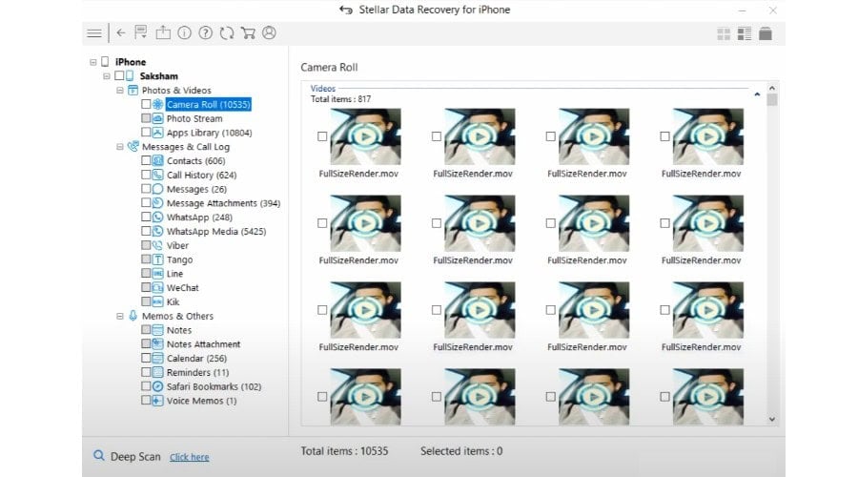858x477 pixels.
Task: Select the Notes Attachment tree item
Action: (203, 344)
